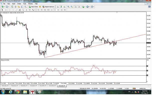156x98 pixels.
Task: Open the Insert menu
Action: point(14,4)
